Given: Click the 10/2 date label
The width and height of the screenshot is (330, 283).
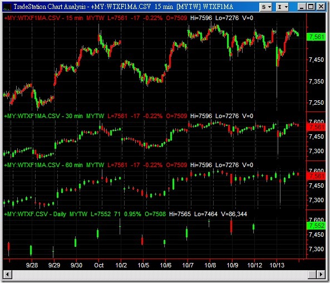Looking at the screenshot, I should [121, 265].
